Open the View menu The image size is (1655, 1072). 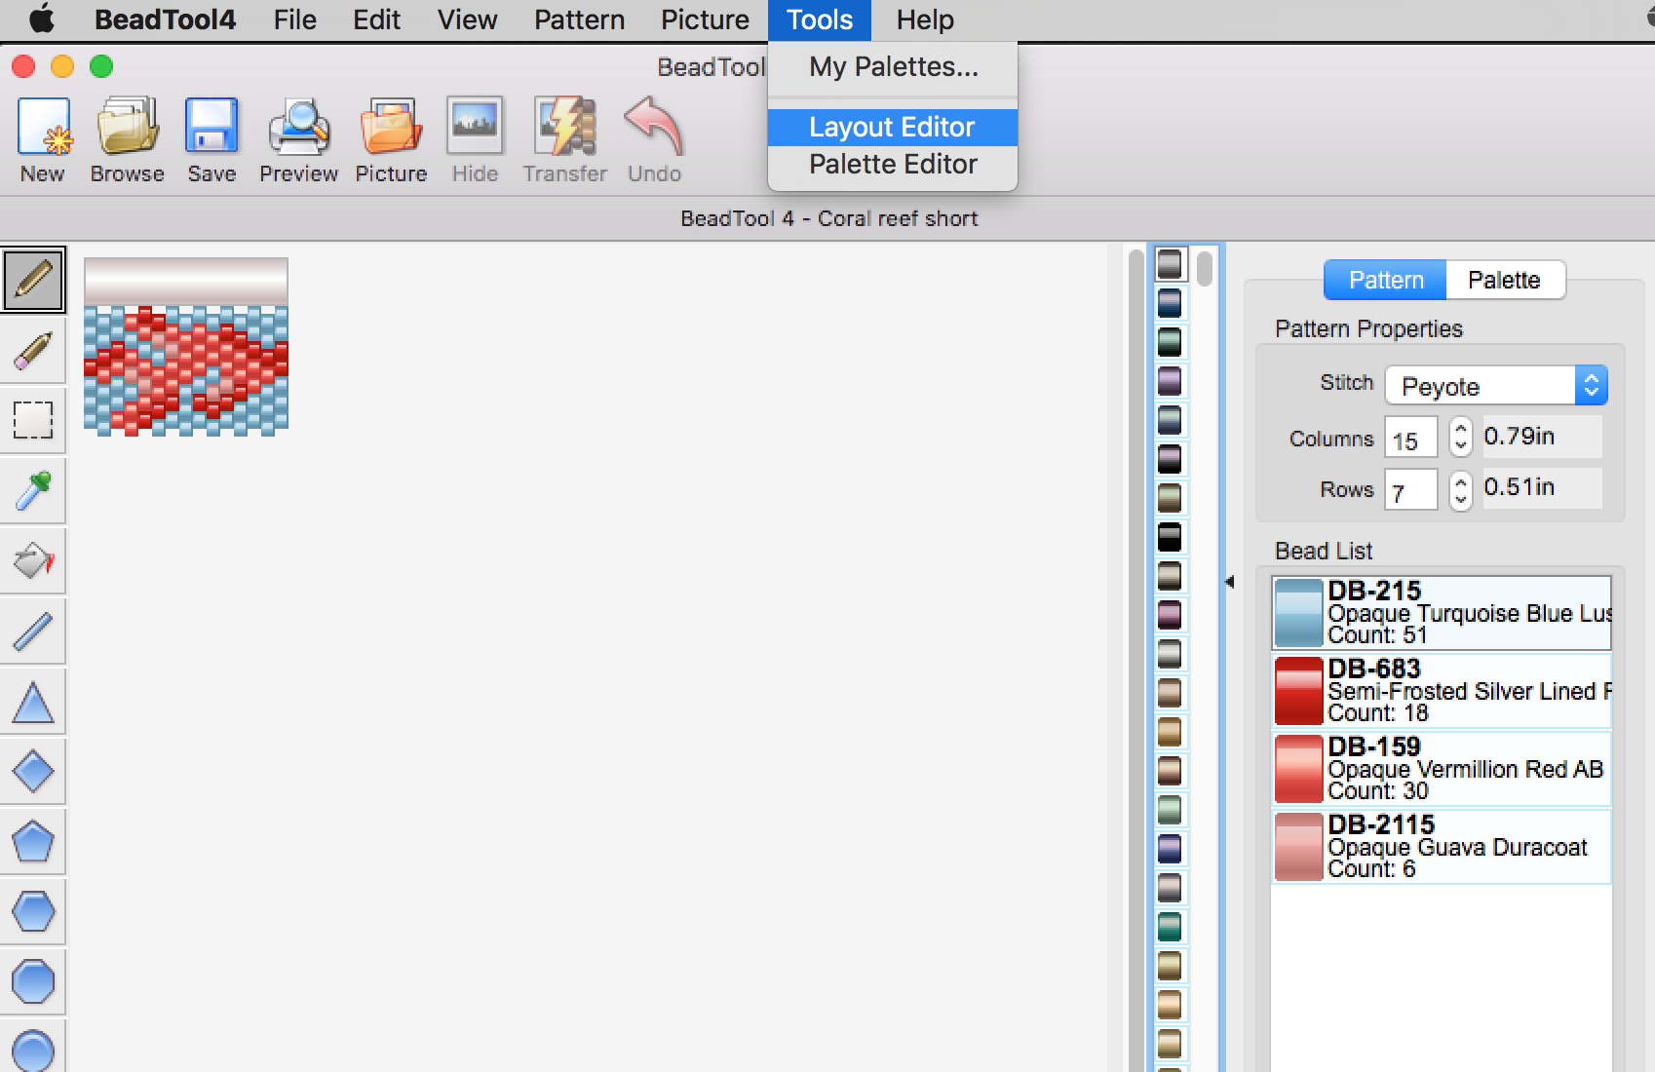pyautogui.click(x=467, y=19)
